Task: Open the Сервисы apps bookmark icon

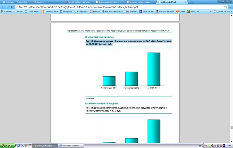Action: click(x=2, y=11)
